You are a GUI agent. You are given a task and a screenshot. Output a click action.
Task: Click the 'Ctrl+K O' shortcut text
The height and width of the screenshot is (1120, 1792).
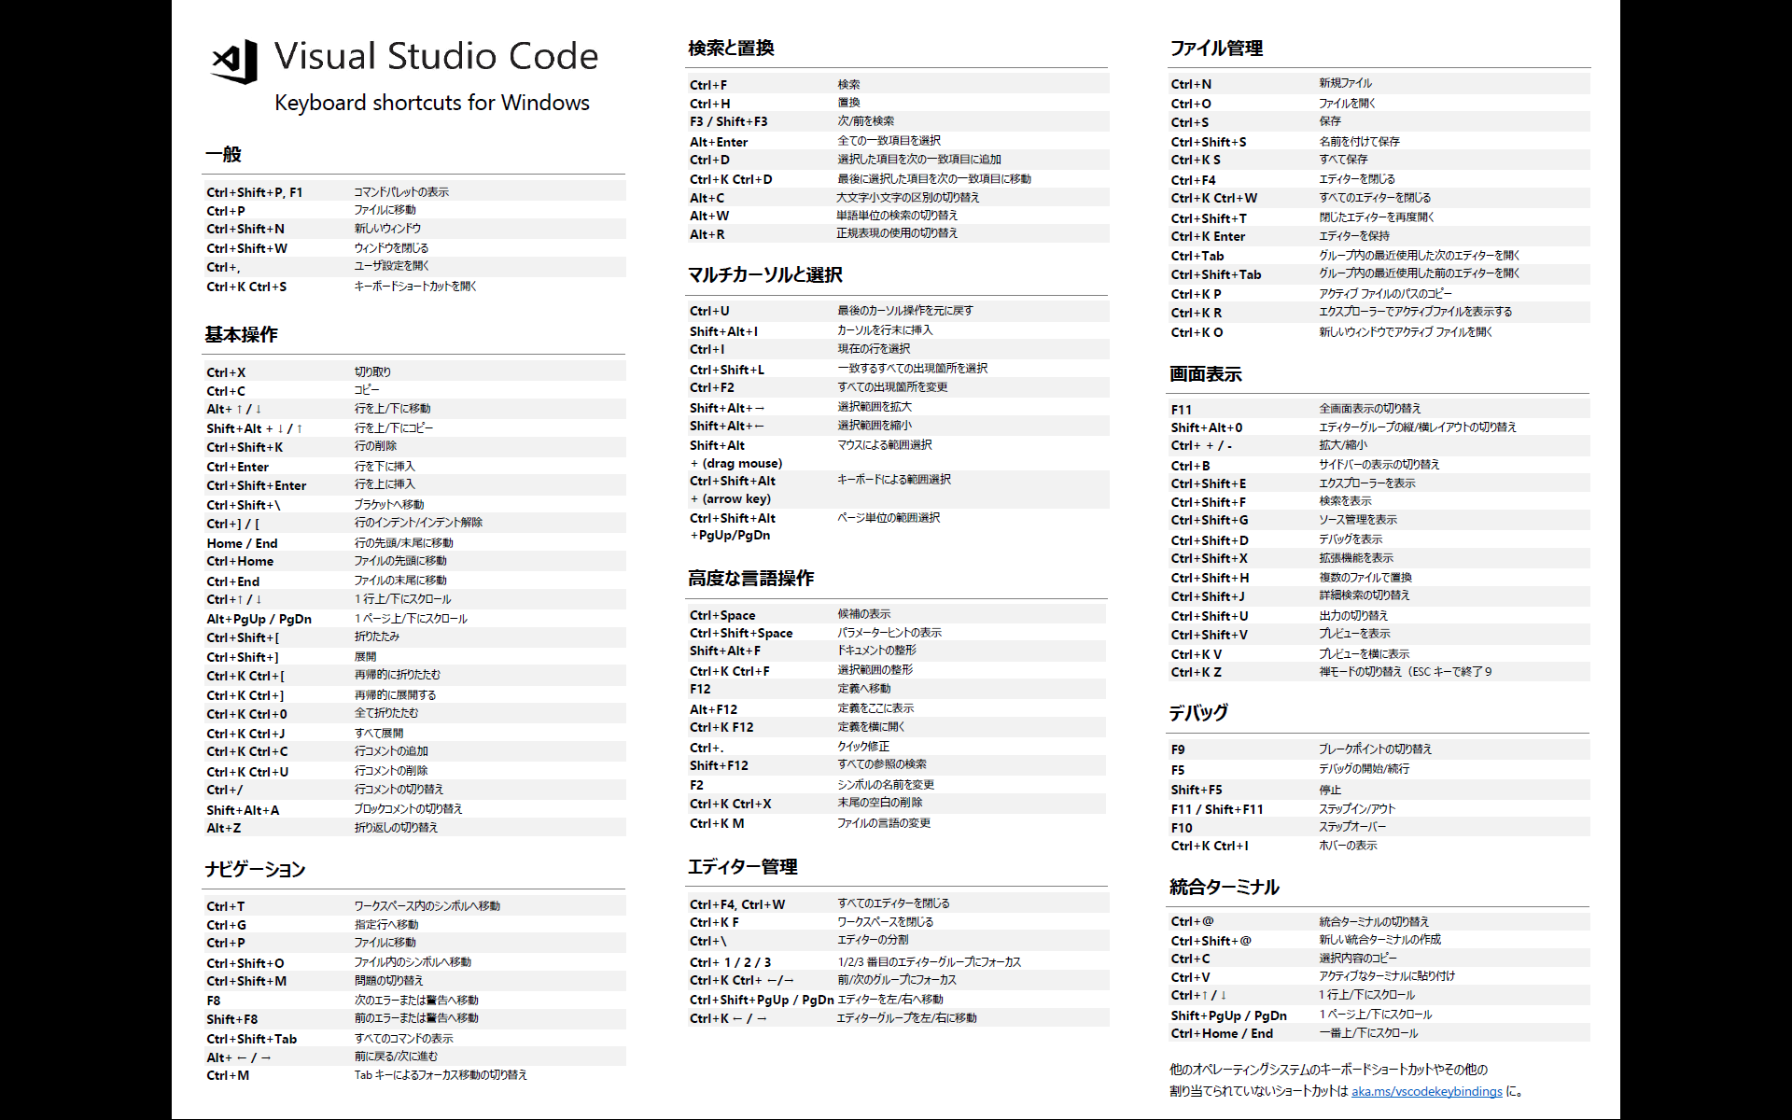[1197, 332]
